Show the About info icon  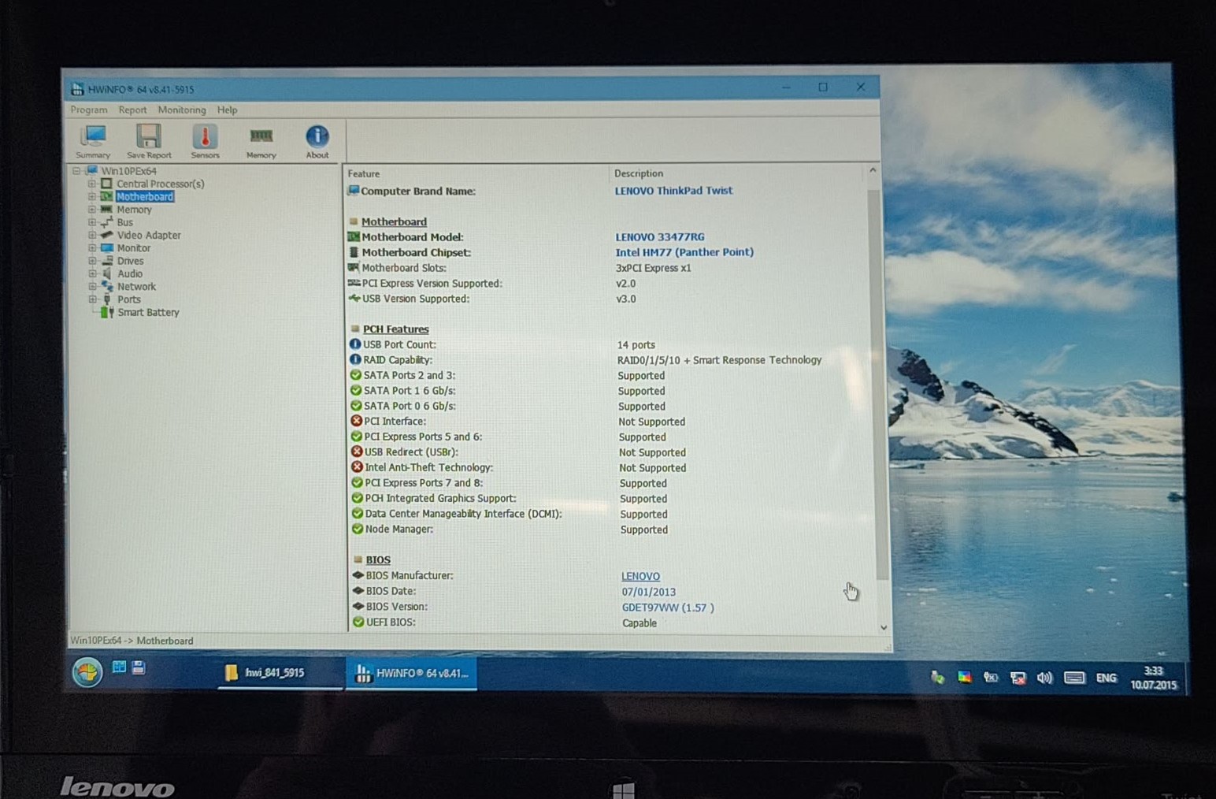pos(317,142)
